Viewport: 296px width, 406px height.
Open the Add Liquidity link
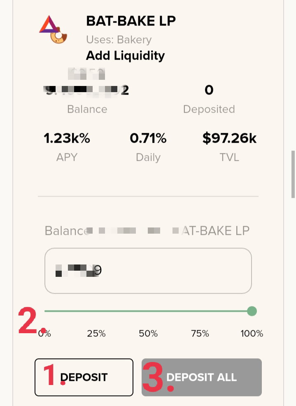click(125, 56)
